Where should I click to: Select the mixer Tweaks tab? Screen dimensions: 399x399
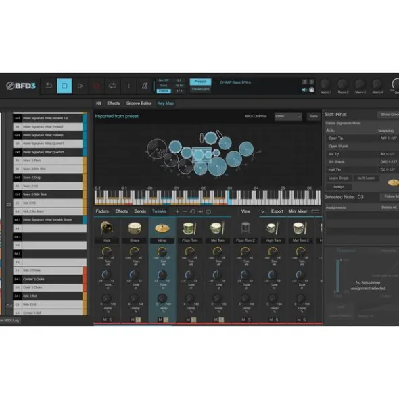coord(159,211)
